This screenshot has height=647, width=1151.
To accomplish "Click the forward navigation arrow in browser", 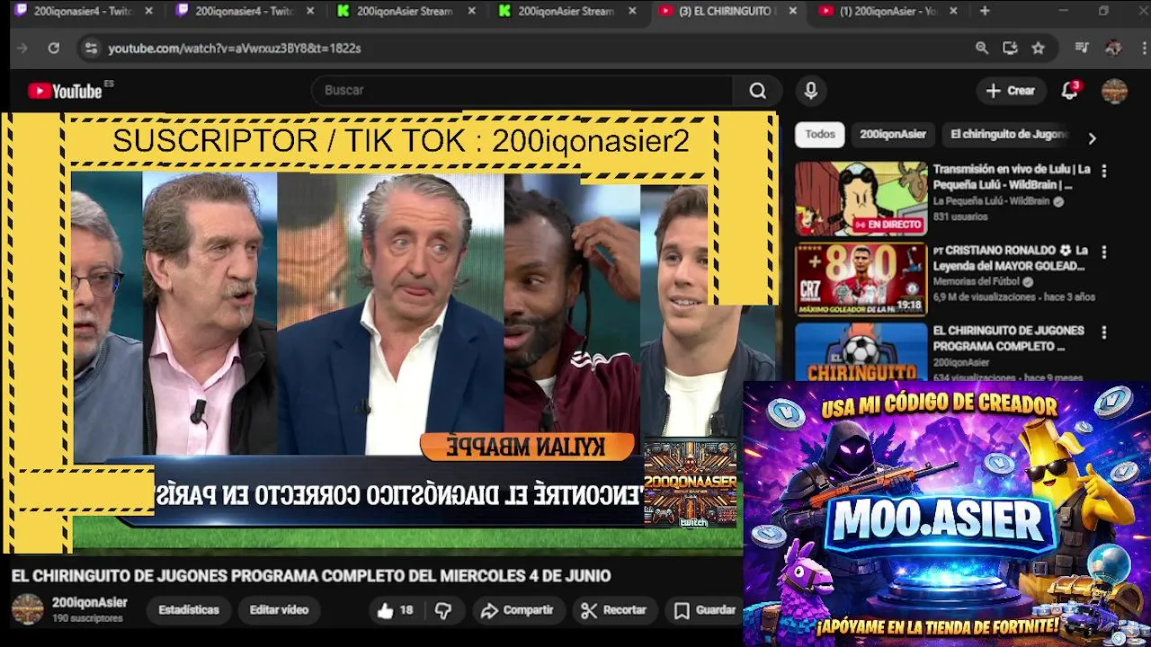I will tap(23, 49).
